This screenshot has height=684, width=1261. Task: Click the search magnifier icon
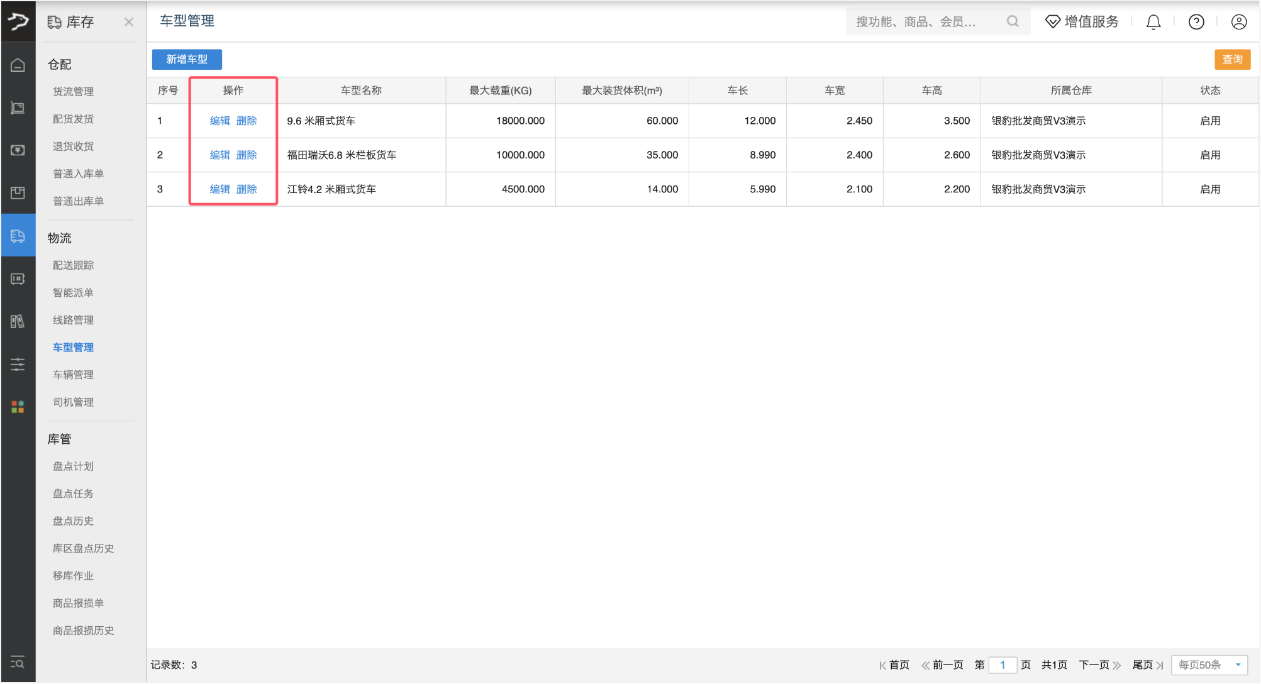click(1012, 21)
